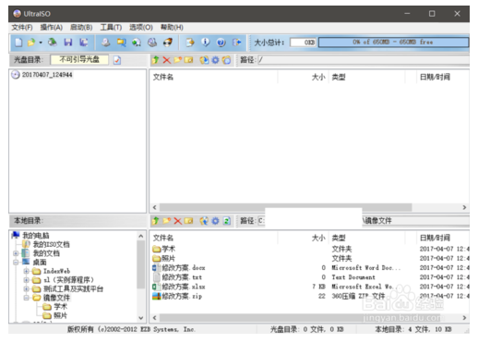Select 修改方案.xlsx in local file list
The width and height of the screenshot is (478, 343).
click(x=179, y=287)
